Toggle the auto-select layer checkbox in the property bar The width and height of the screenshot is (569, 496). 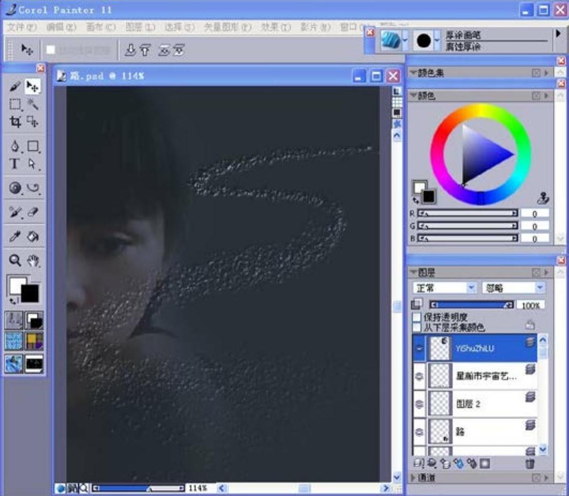pyautogui.click(x=50, y=50)
